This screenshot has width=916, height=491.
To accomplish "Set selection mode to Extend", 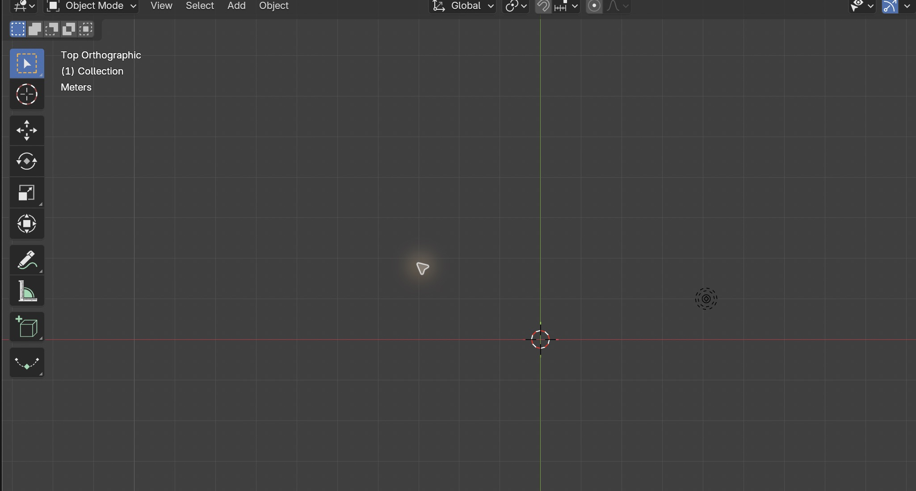I will (x=35, y=29).
